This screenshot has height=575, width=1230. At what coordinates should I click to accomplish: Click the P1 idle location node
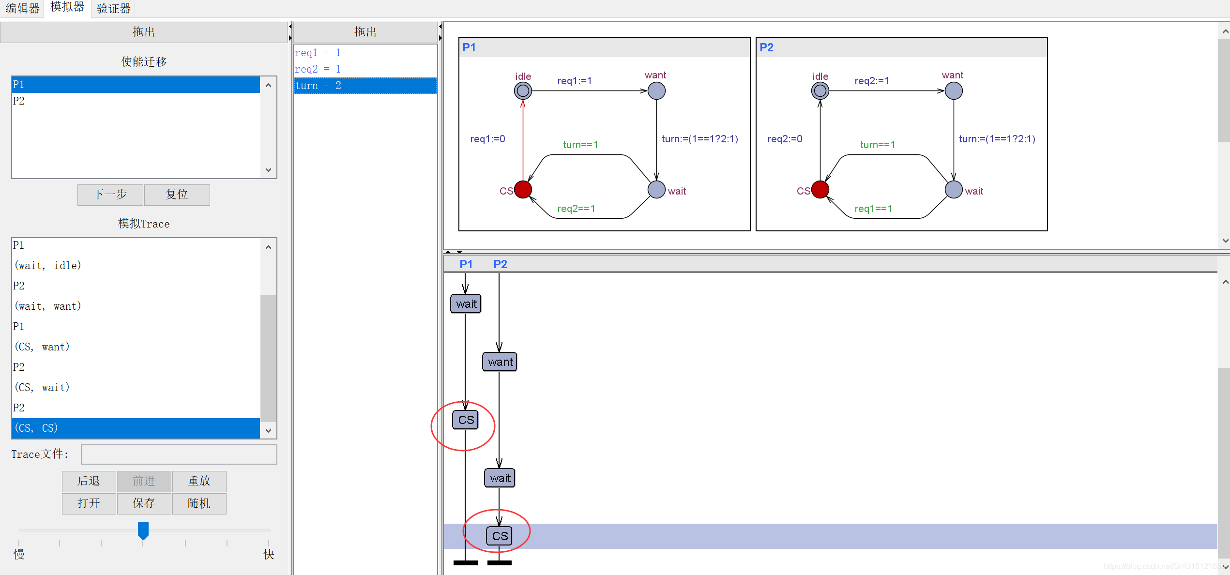523,91
